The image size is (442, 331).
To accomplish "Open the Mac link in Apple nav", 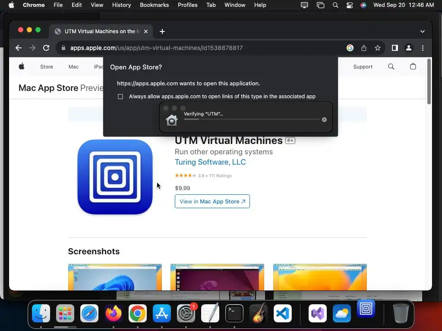I will tap(73, 67).
